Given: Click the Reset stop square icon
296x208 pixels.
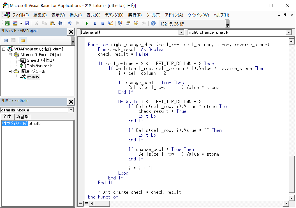Looking at the screenshot, I should pos(103,24).
